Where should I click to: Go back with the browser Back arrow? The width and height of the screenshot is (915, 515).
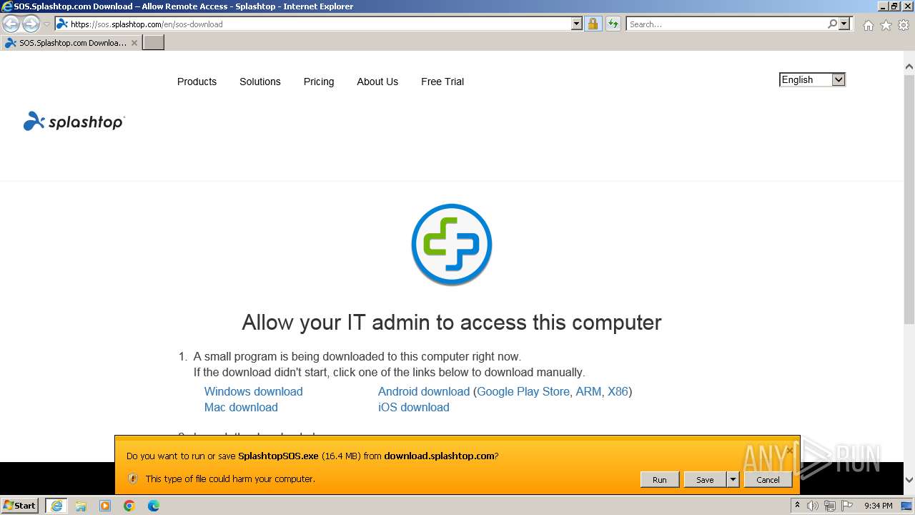coord(11,24)
